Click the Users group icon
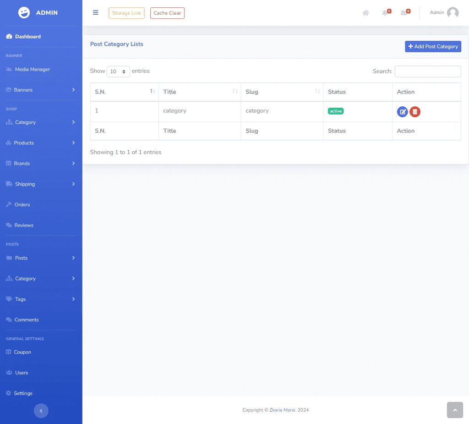Screen dimensions: 469x424 [x=9, y=373]
